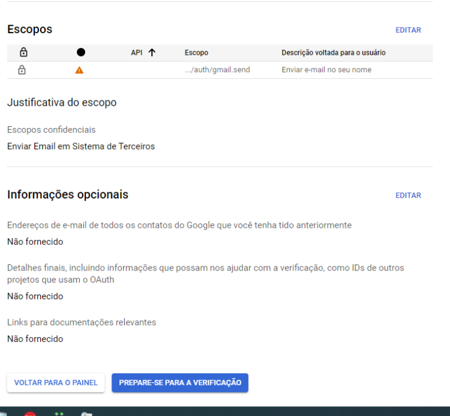The height and width of the screenshot is (416, 450).
Task: Select the Enviar Email em Sistema de Terceiros text
Action: click(81, 146)
